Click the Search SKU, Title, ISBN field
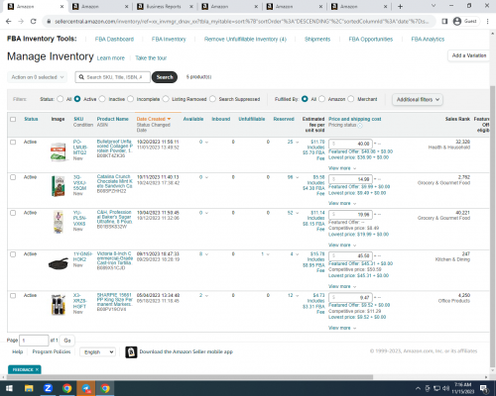 (x=112, y=77)
